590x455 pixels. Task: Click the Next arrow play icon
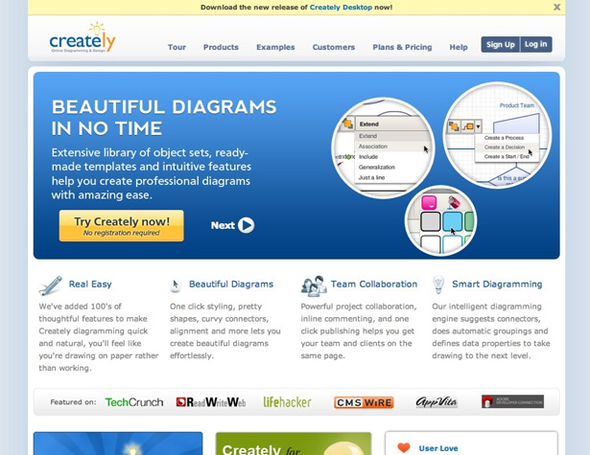[x=247, y=225]
